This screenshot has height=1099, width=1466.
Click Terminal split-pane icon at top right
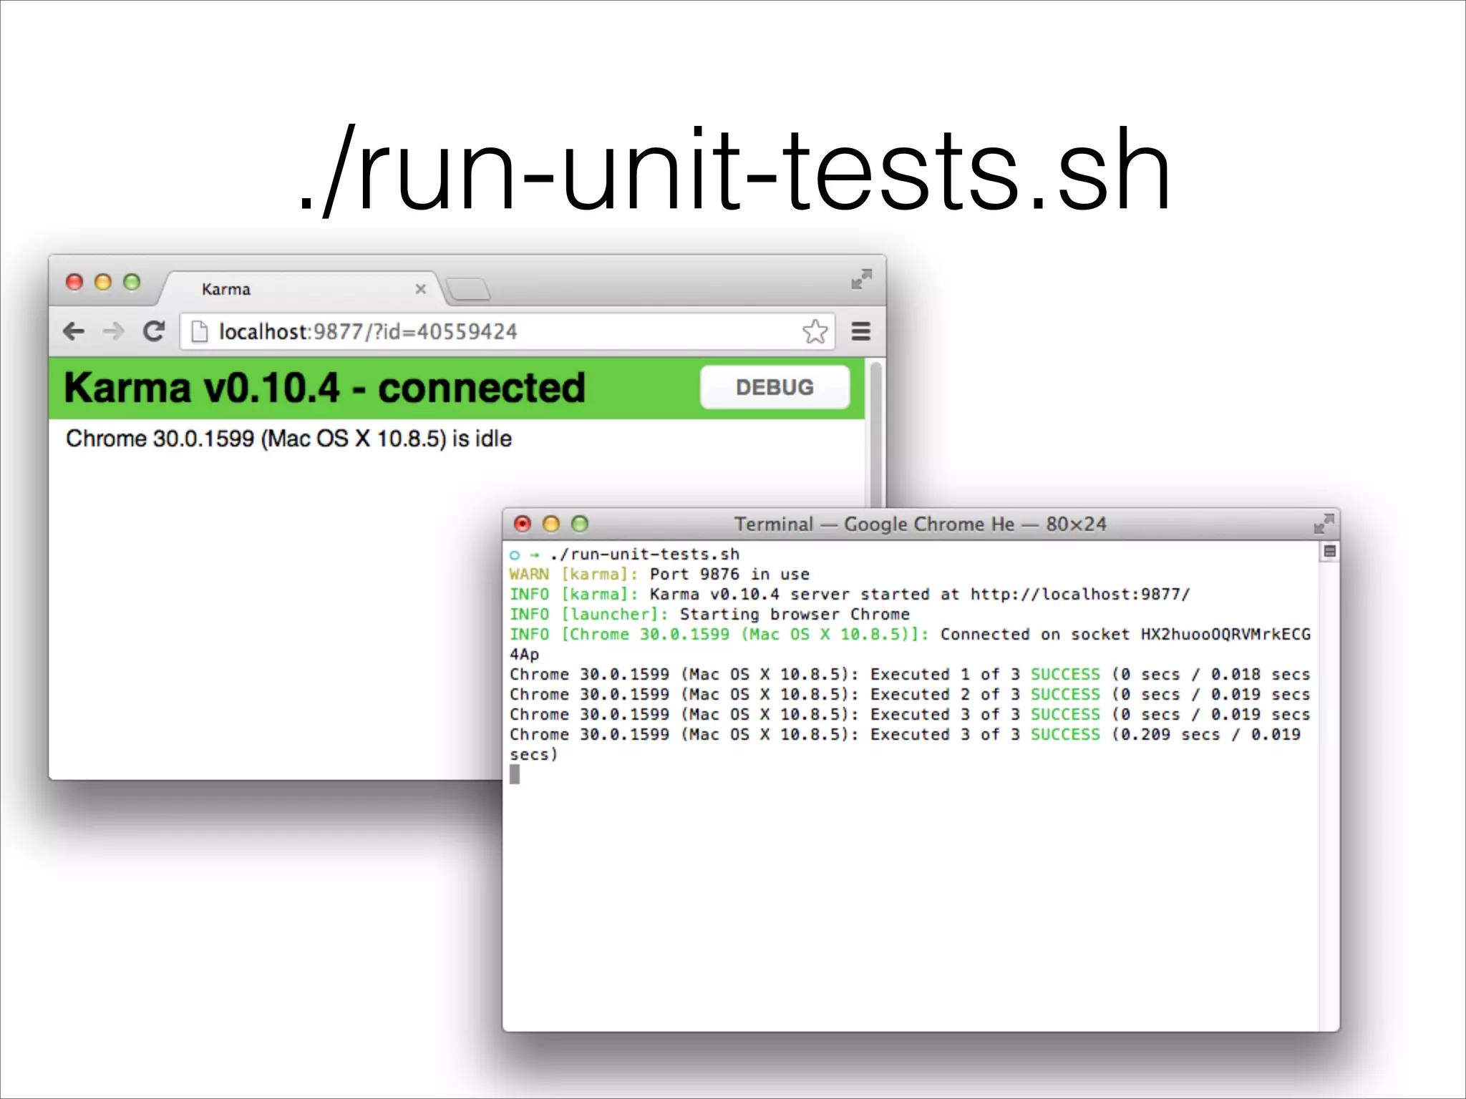coord(1329,551)
